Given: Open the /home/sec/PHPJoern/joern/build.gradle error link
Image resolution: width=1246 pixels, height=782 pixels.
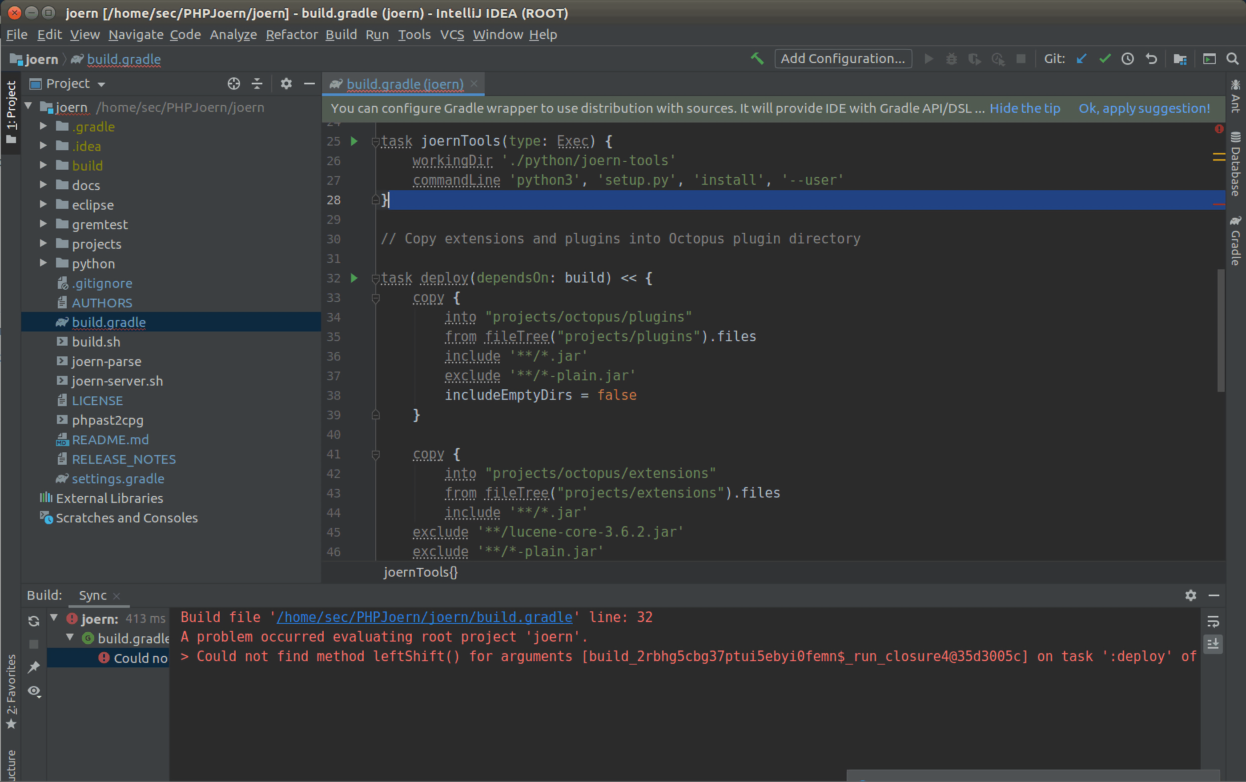Looking at the screenshot, I should [x=424, y=617].
